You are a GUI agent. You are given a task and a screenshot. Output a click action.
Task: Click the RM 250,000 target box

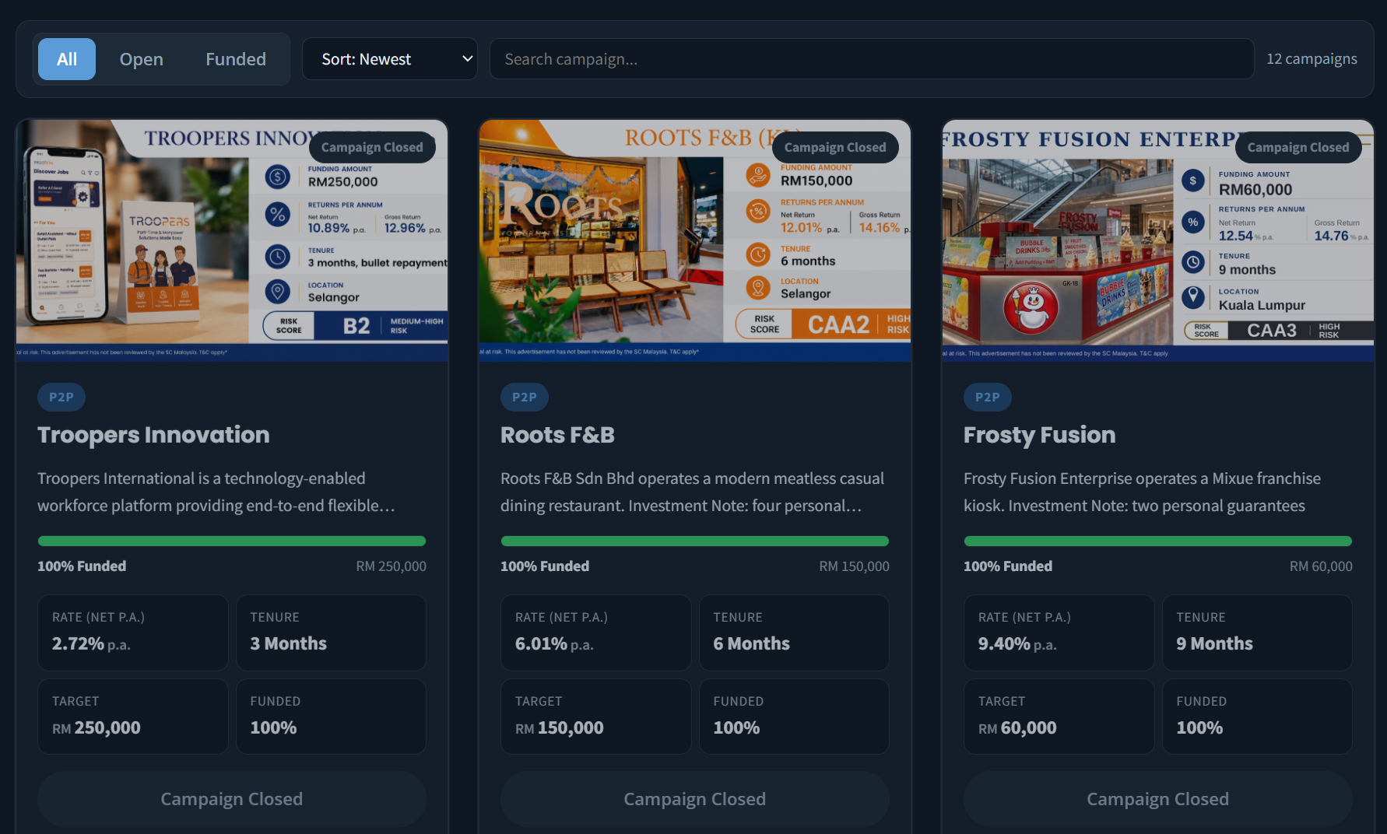pyautogui.click(x=132, y=717)
